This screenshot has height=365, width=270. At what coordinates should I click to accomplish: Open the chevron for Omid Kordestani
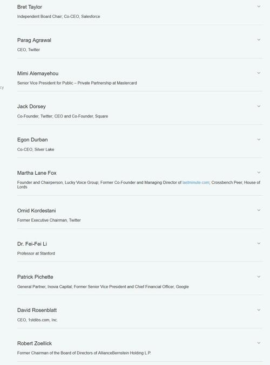259,210
